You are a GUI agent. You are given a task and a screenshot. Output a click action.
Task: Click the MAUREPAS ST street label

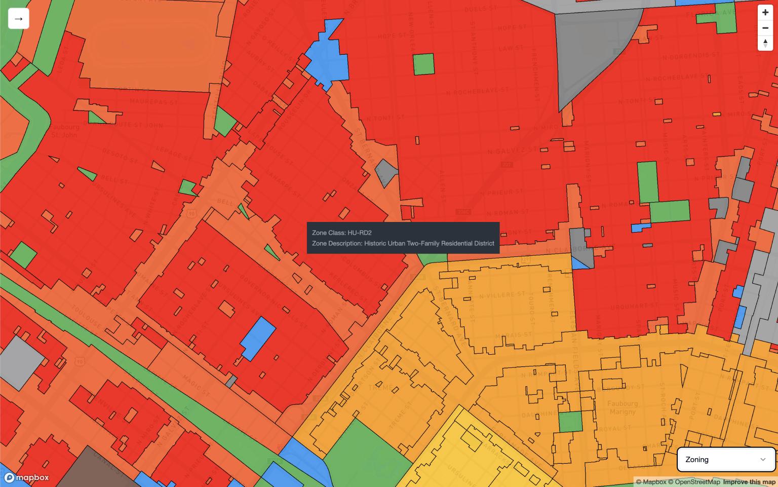(x=154, y=101)
